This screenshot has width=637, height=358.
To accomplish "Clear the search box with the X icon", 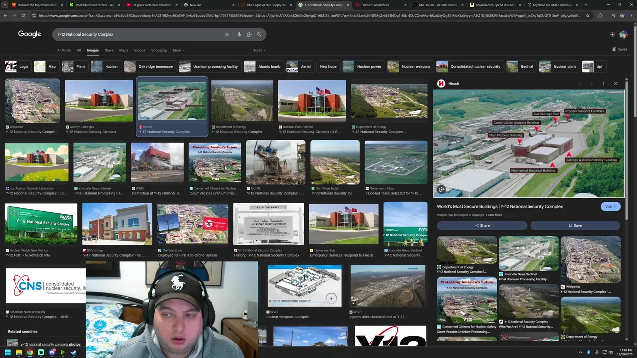I will [227, 34].
